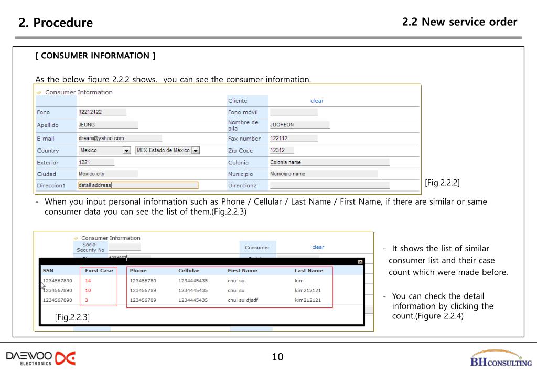Click the clear link beside Consumer field
Screen dimensions: 537x372
(318, 247)
